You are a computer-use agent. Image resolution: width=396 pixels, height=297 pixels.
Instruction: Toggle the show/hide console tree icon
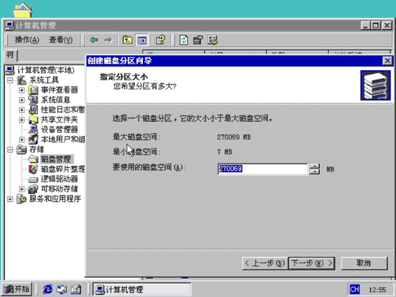(142, 40)
